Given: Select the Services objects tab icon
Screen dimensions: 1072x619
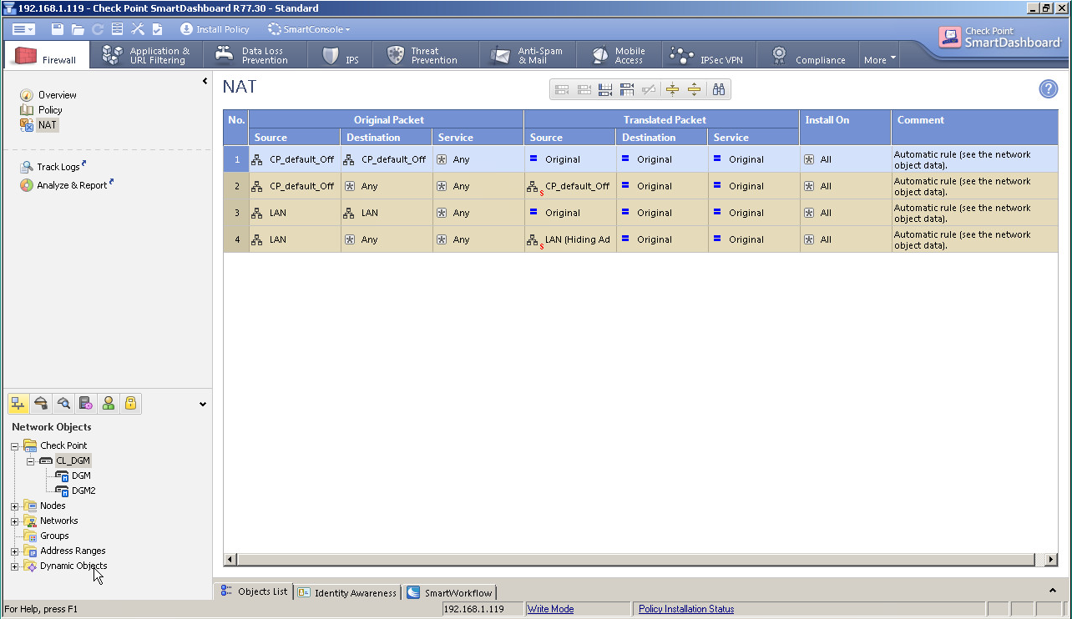Looking at the screenshot, I should (x=40, y=404).
